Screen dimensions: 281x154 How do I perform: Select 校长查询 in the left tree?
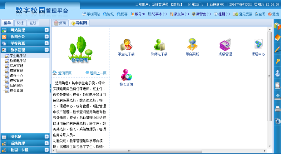point(16,91)
